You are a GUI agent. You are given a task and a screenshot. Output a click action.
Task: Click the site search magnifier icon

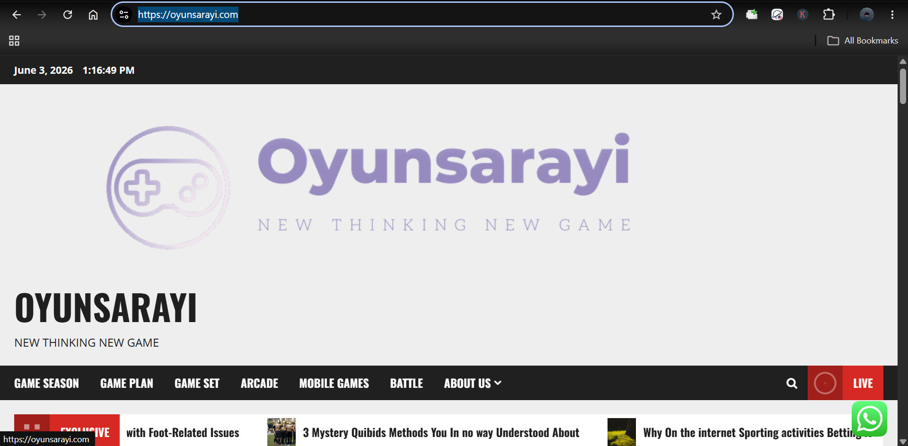tap(792, 383)
